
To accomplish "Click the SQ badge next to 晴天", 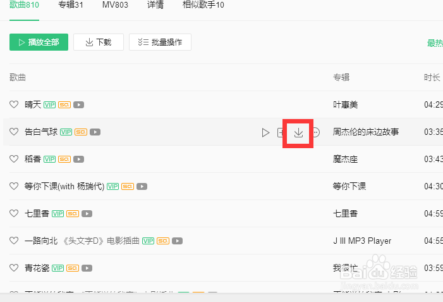I will point(64,104).
